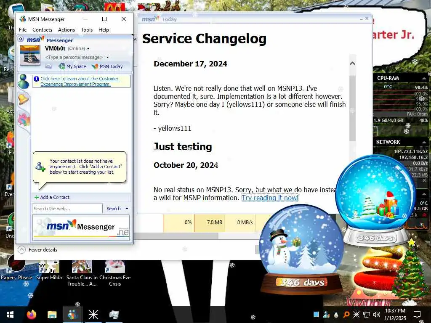Image resolution: width=431 pixels, height=323 pixels.
Task: Click the Search the web field
Action: click(67, 209)
